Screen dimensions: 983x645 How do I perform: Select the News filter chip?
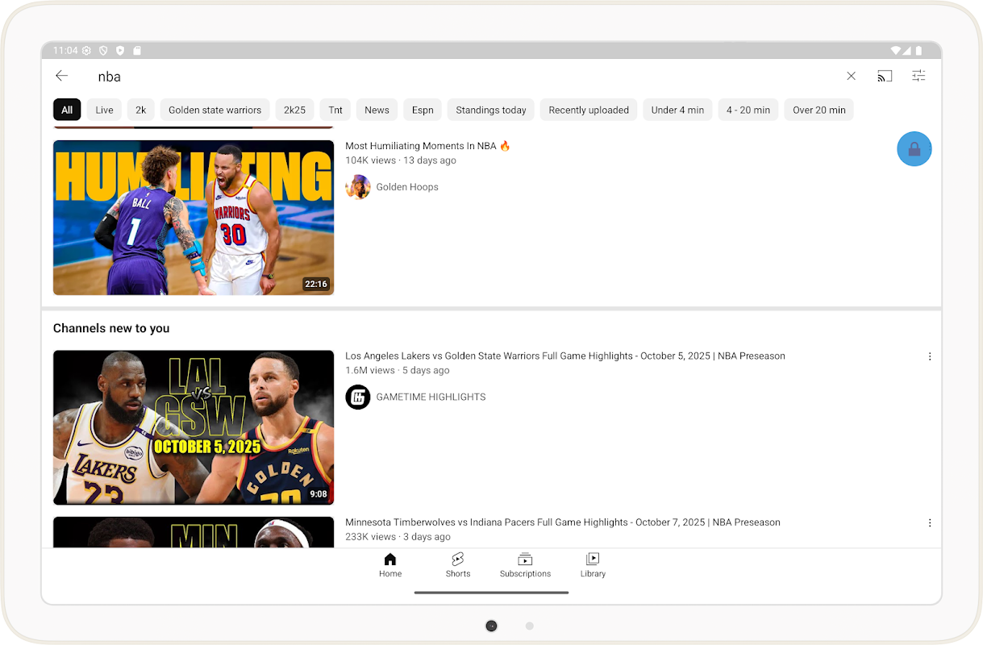[x=377, y=110]
